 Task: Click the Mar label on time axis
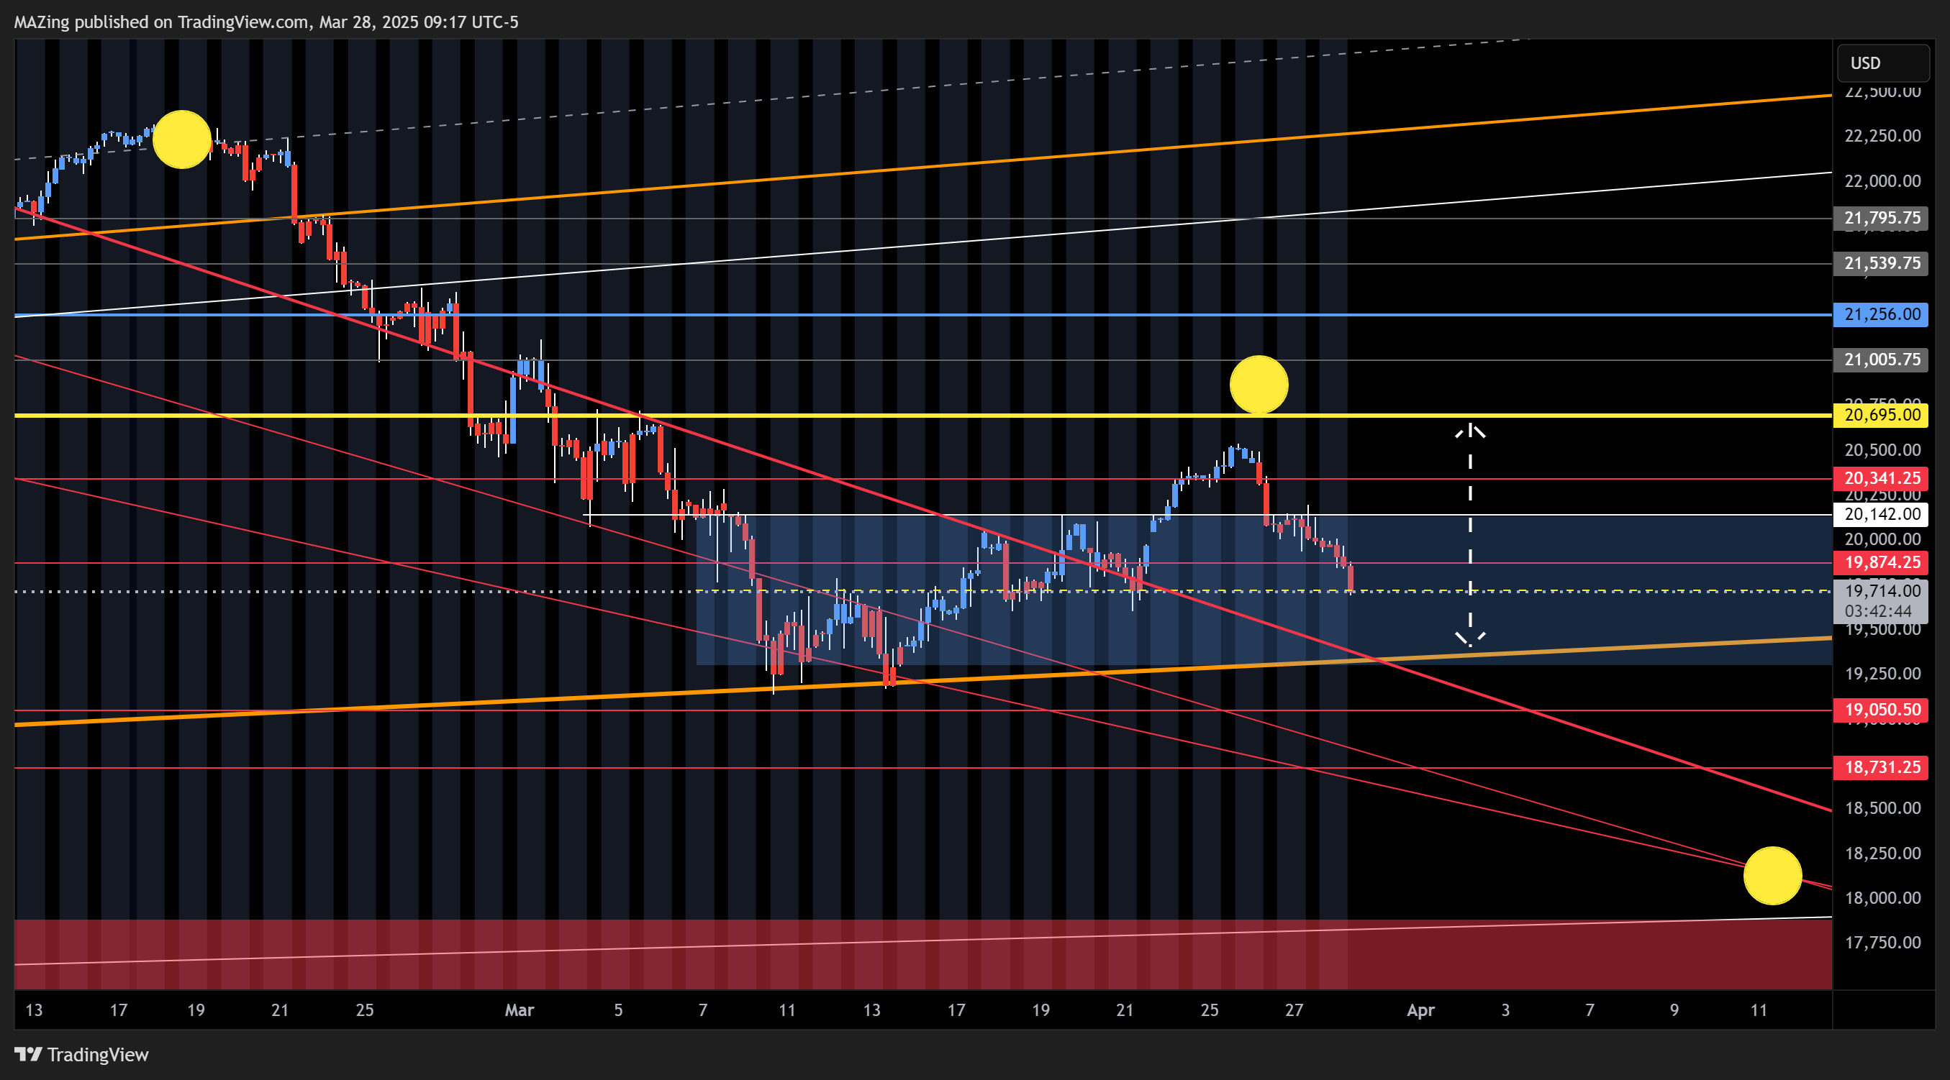(520, 1010)
